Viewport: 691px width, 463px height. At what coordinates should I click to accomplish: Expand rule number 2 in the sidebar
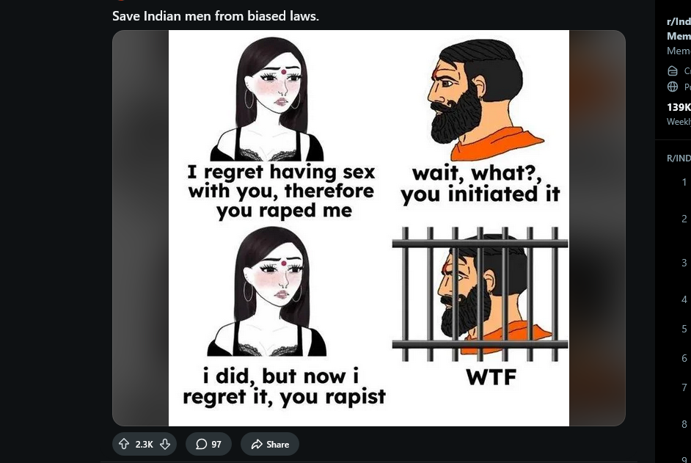(684, 219)
